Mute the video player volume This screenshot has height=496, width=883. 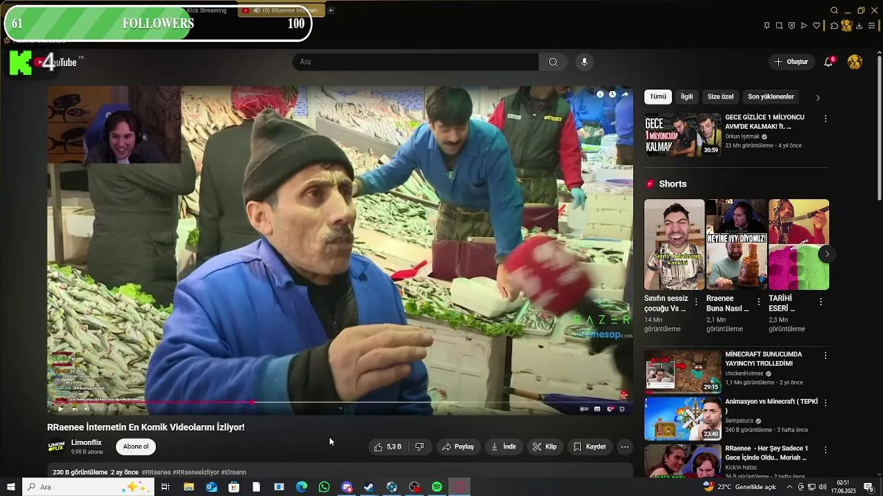[87, 409]
